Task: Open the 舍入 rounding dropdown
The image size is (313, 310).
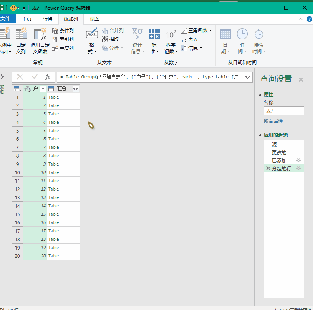Action: (191, 39)
